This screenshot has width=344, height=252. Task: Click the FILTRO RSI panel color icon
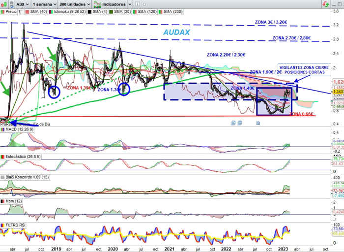(x=2, y=225)
